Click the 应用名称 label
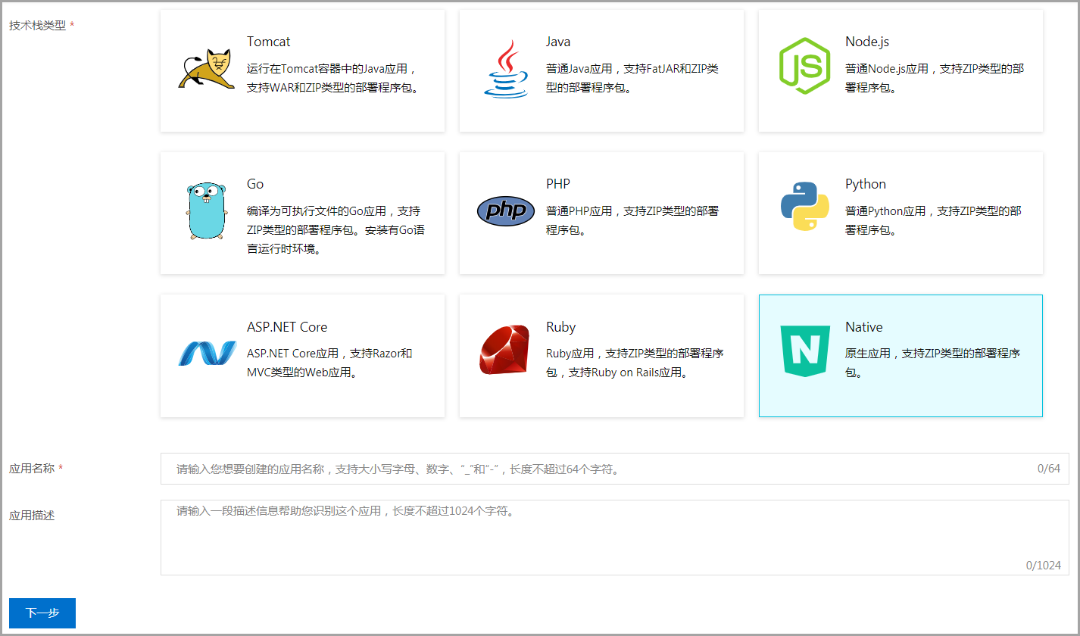The width and height of the screenshot is (1080, 636). 32,469
